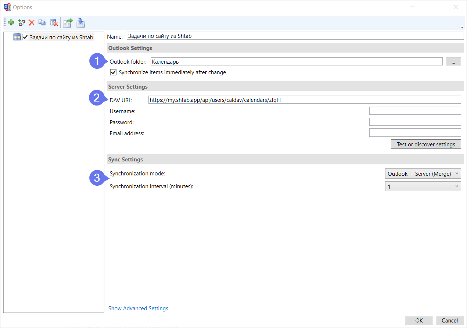Open the Synchronization mode dropdown
This screenshot has height=328, width=467.
[423, 174]
